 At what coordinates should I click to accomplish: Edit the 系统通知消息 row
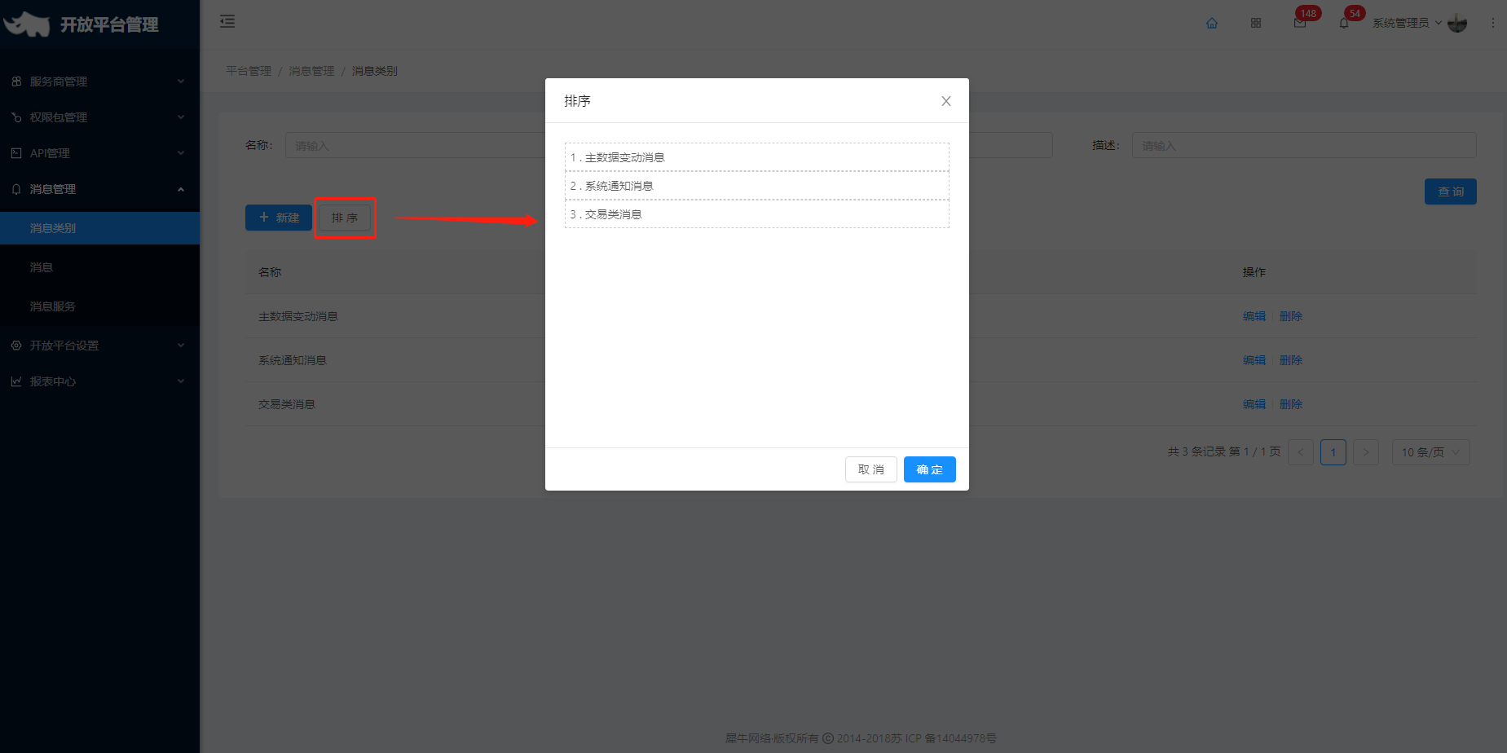point(1254,360)
